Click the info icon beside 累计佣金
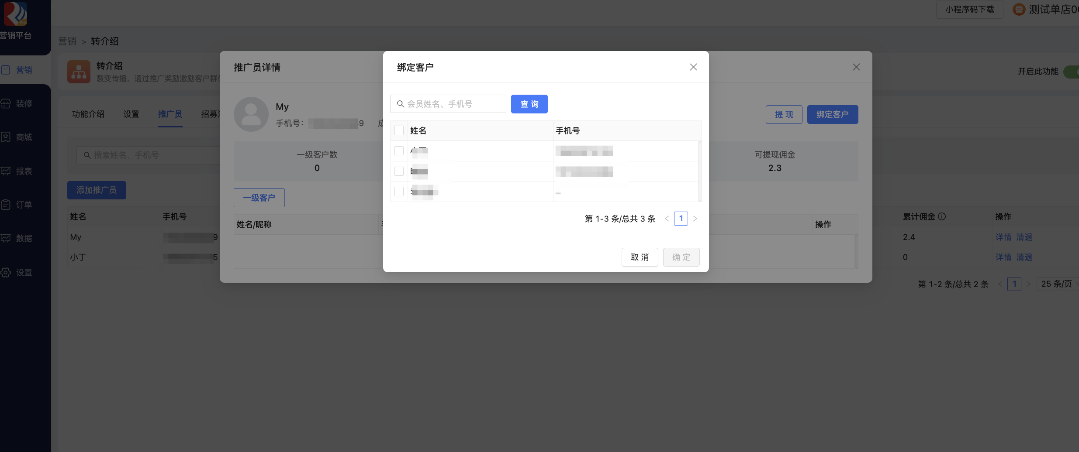This screenshot has width=1079, height=452. click(942, 216)
